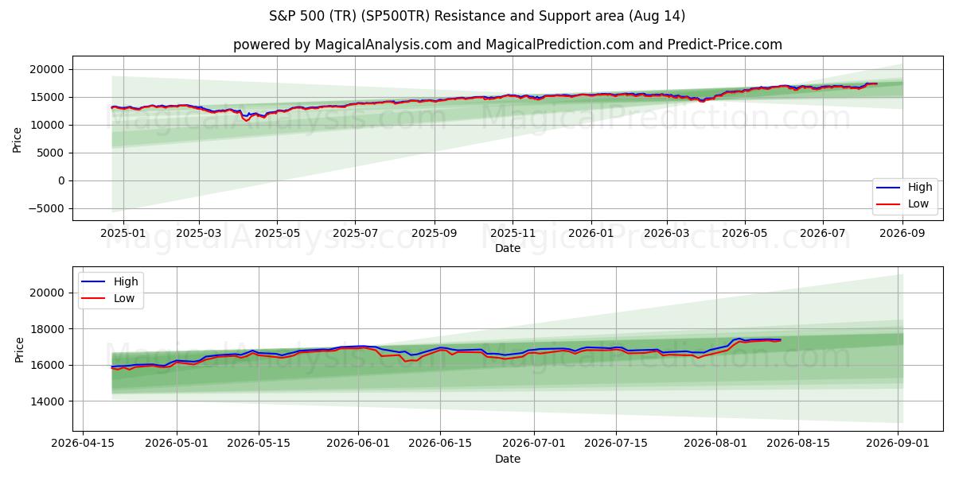The width and height of the screenshot is (955, 477).
Task: Click the bottom chart x-axis label '2026-09-01'
Action: 898,445
